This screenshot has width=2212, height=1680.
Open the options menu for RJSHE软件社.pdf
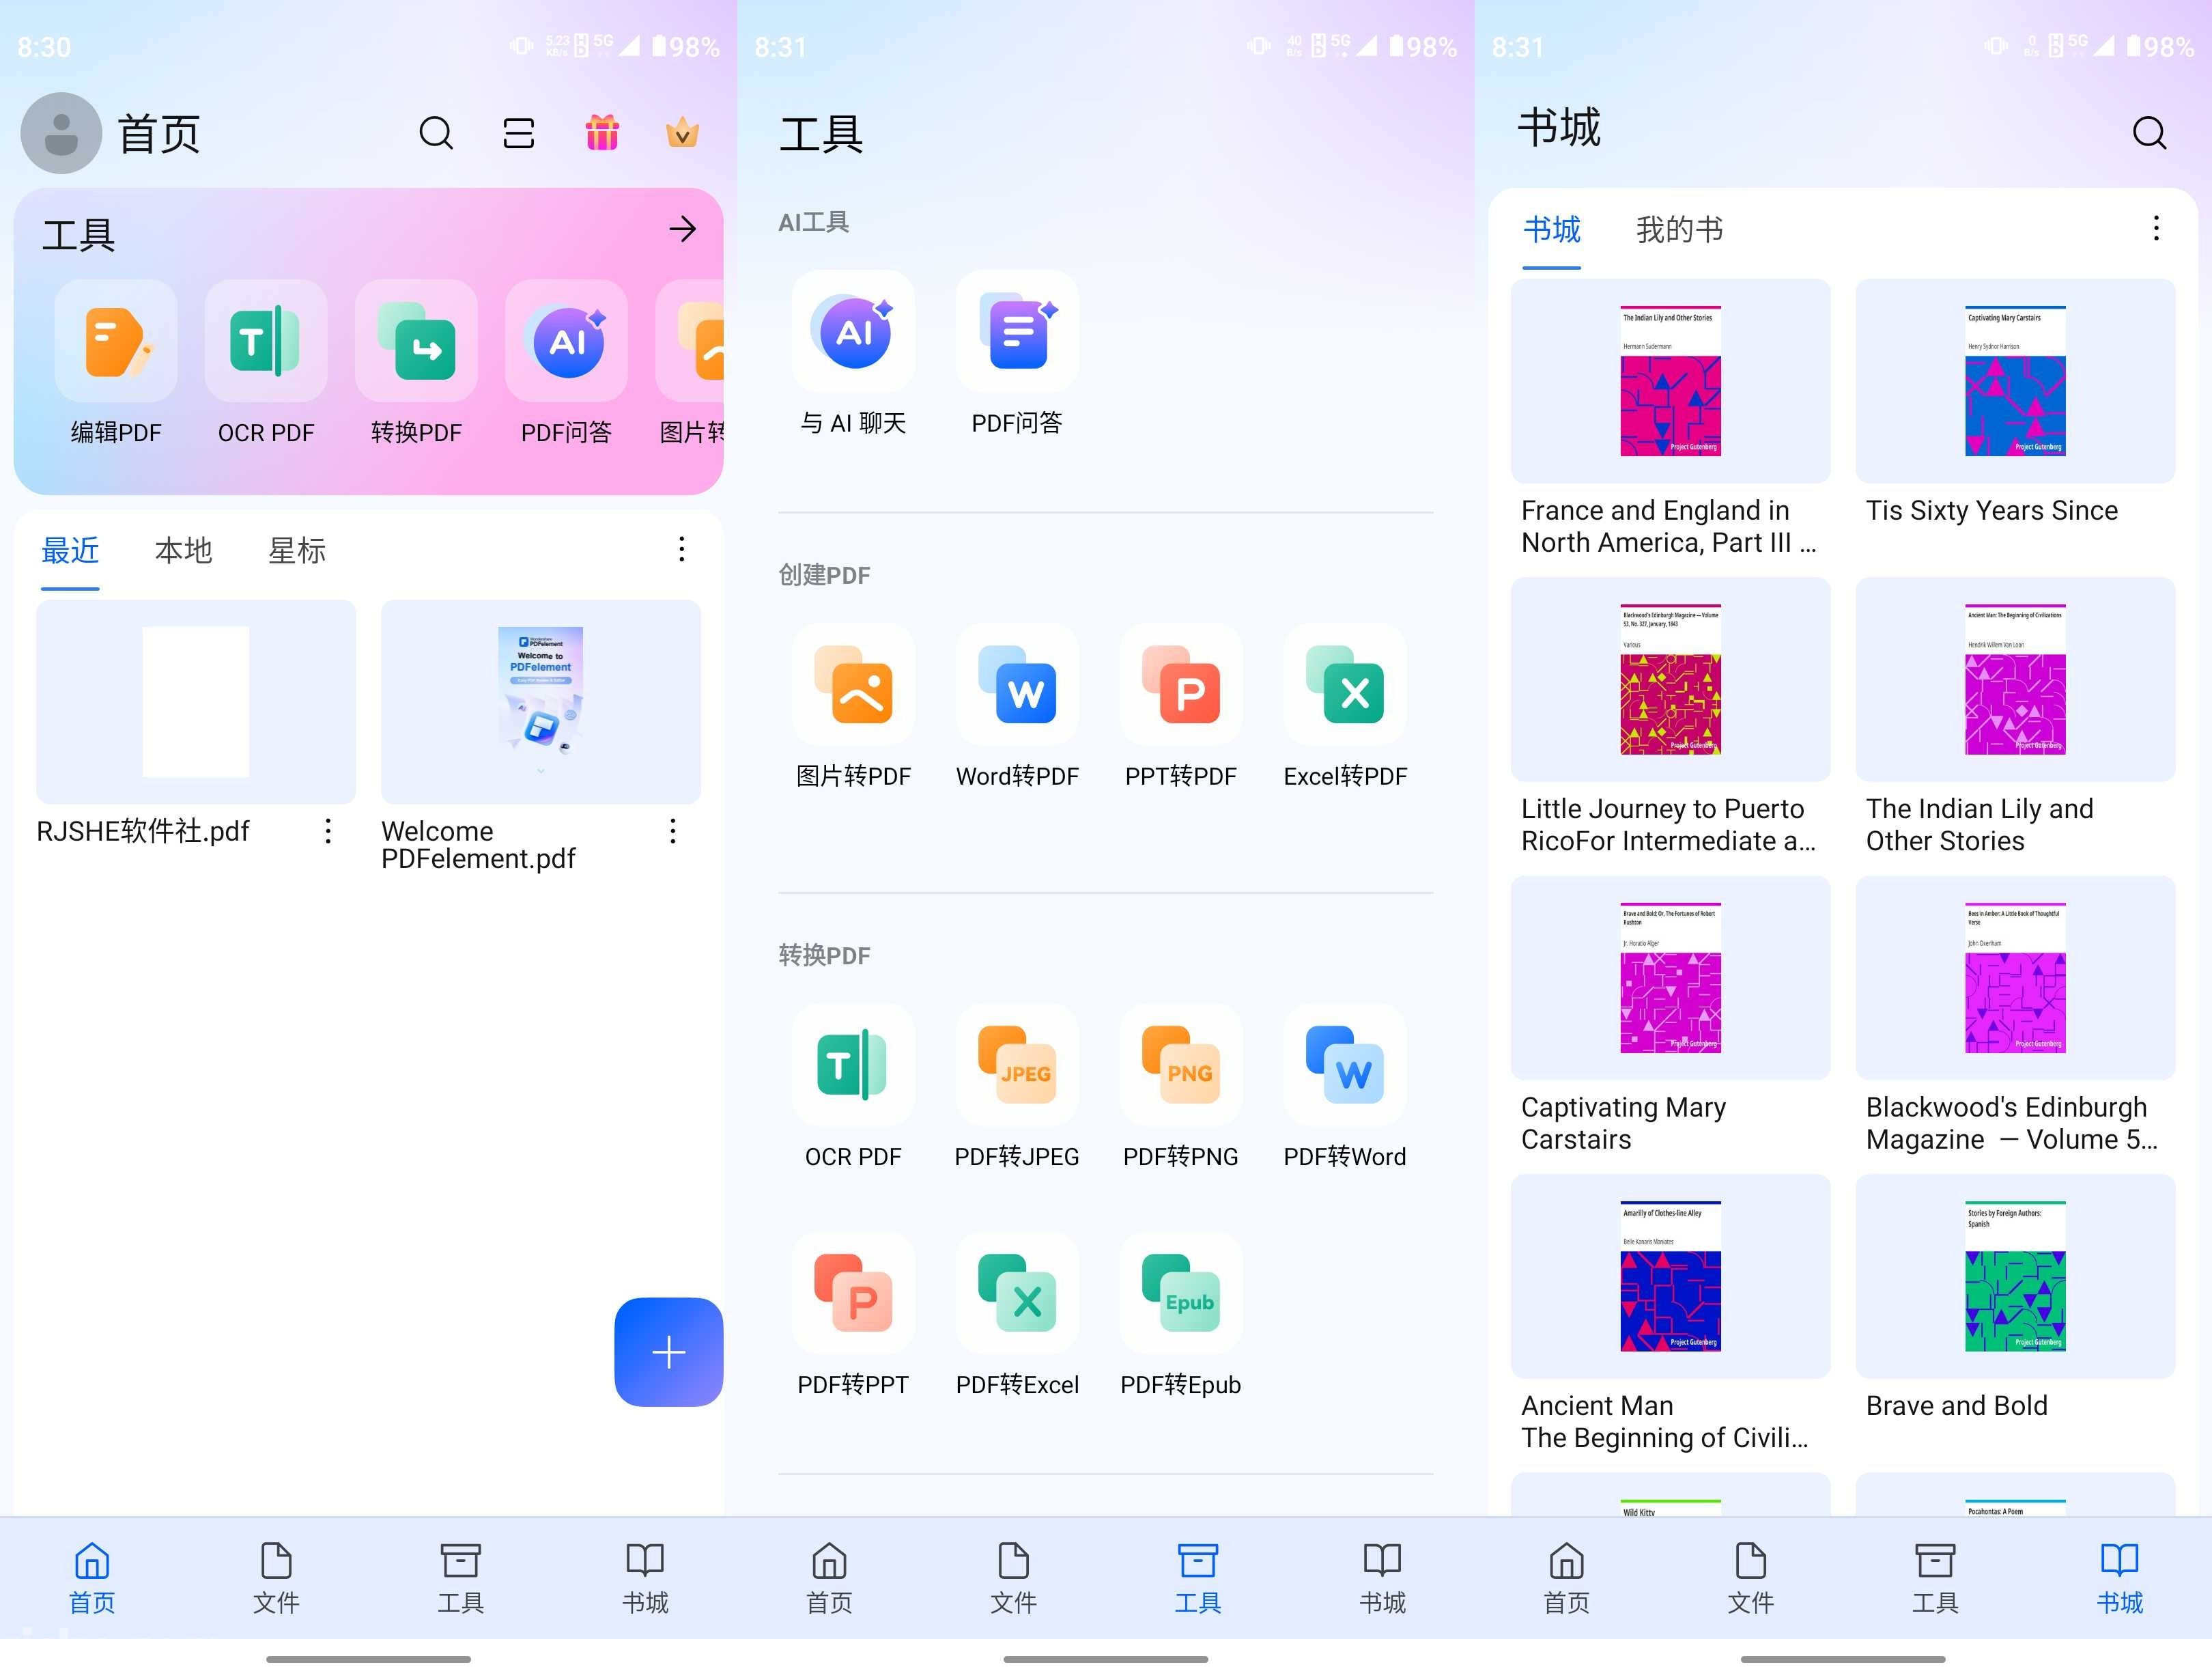tap(327, 832)
